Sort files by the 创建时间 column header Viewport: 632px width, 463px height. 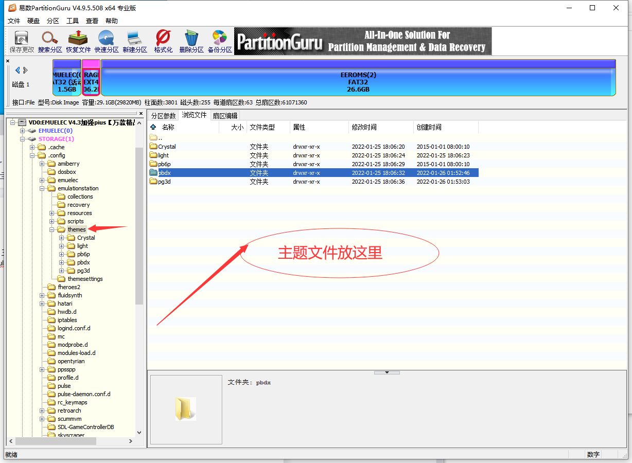[446, 127]
